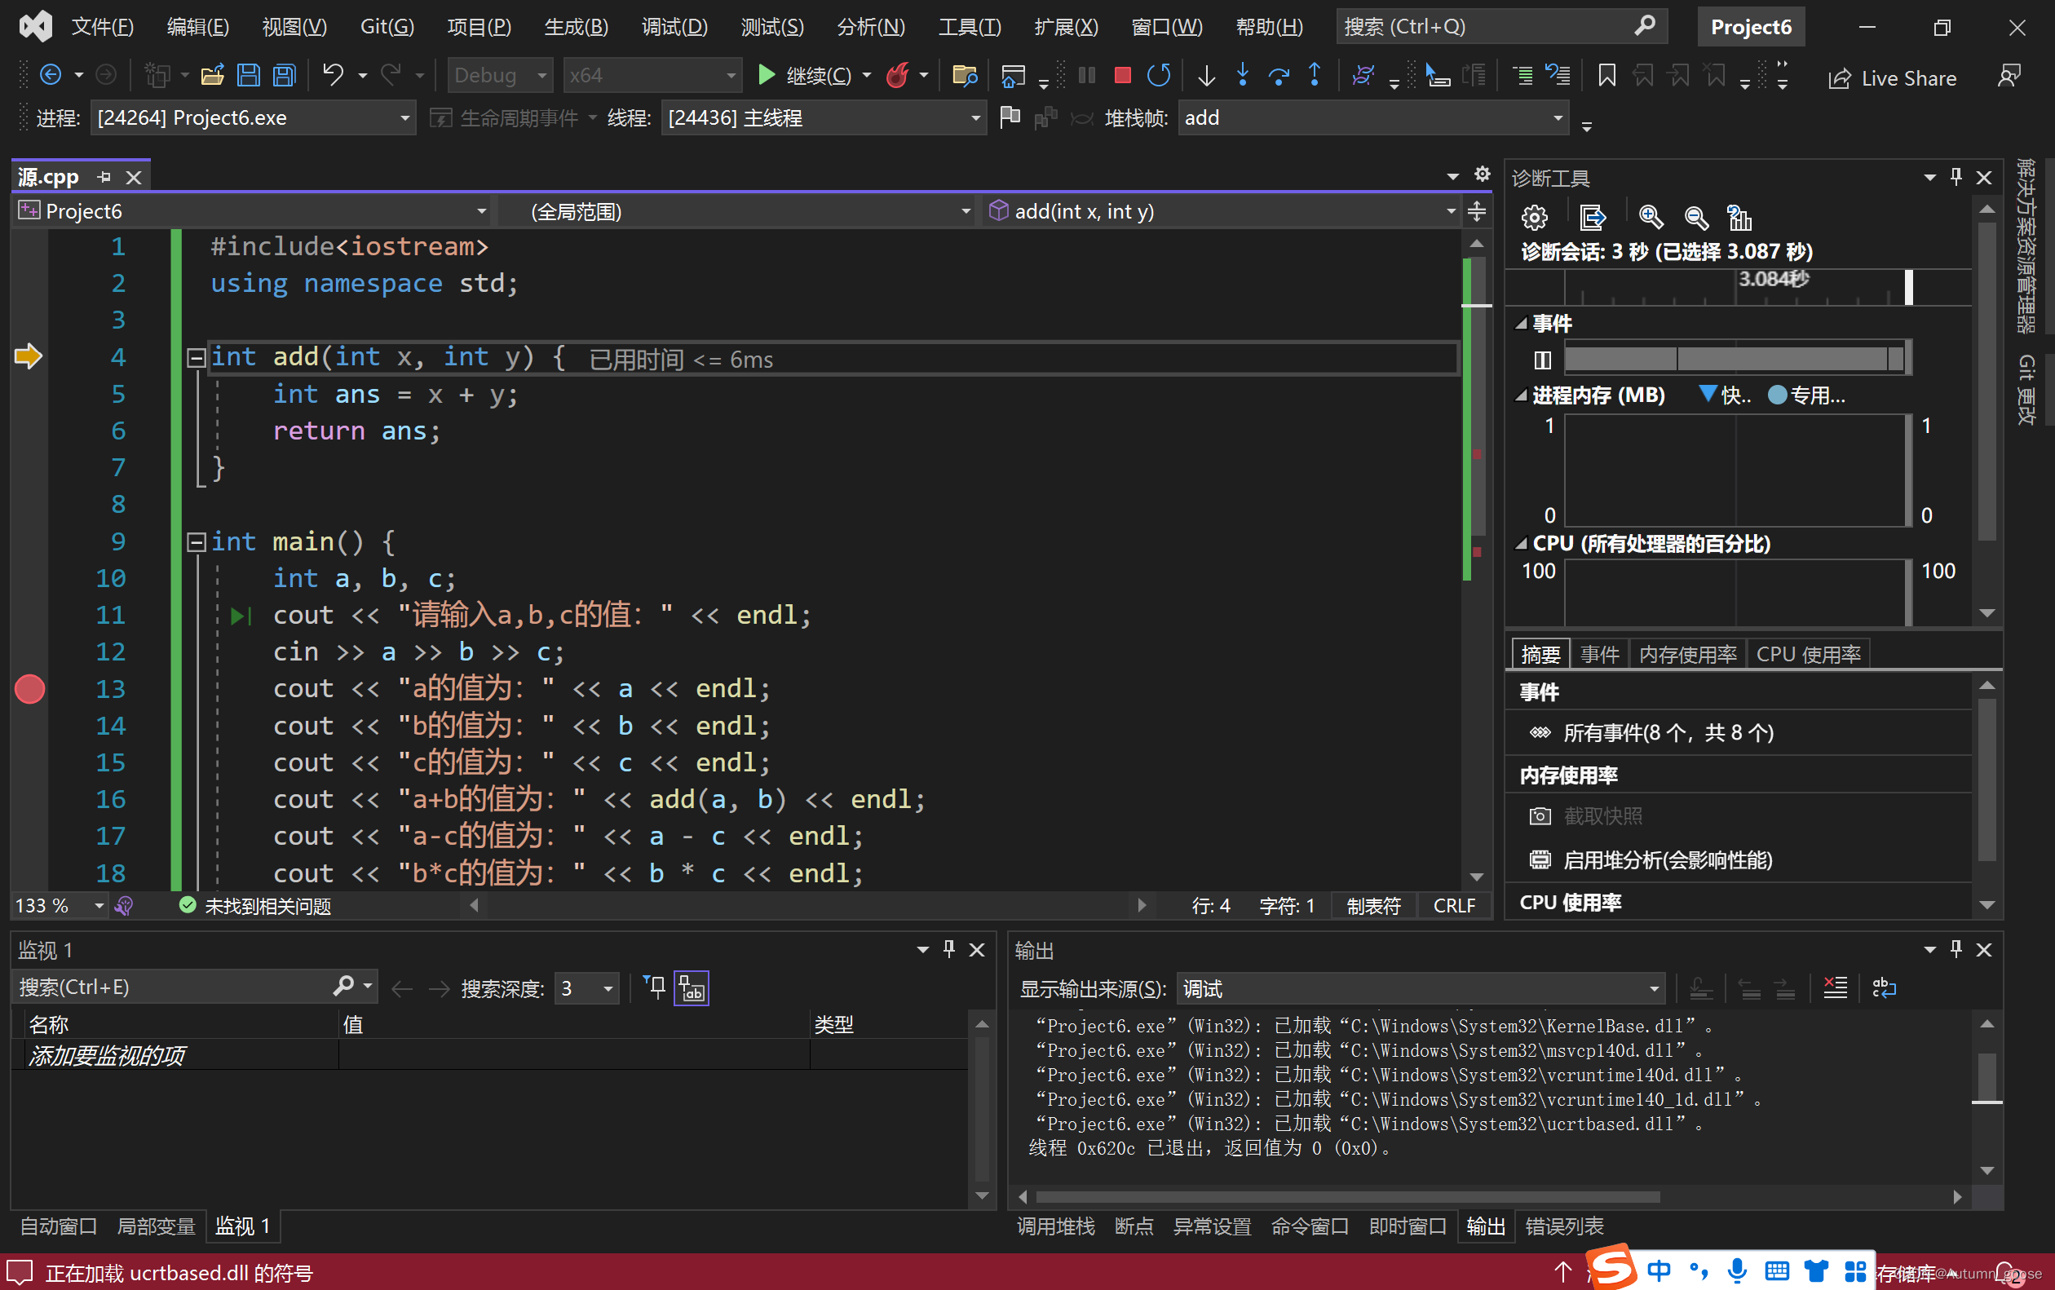Click Live Share button
This screenshot has width=2055, height=1290.
pos(1892,78)
